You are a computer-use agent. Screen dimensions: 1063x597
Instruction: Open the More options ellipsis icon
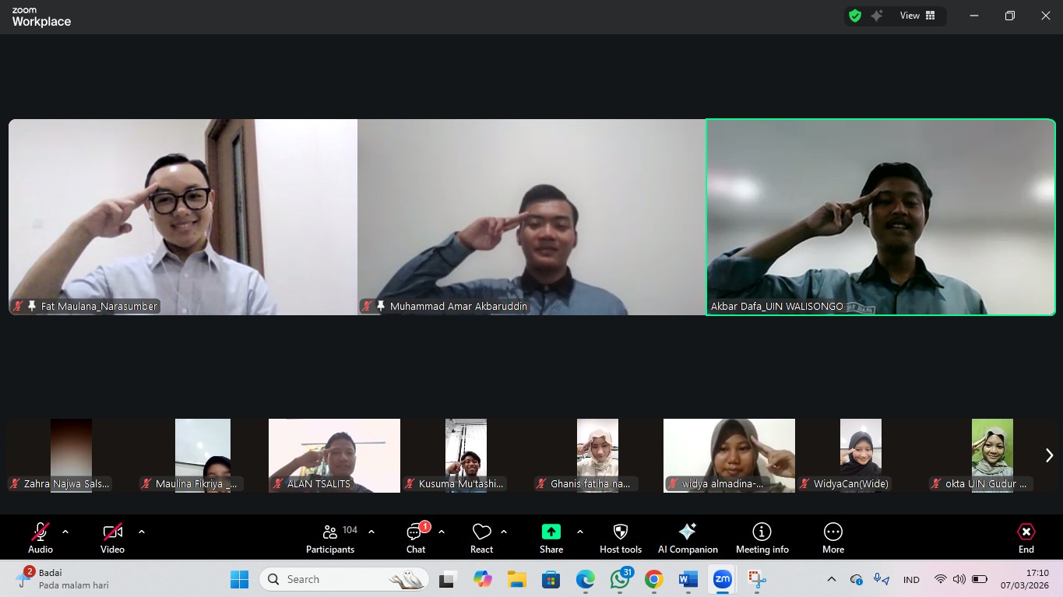[x=833, y=532]
